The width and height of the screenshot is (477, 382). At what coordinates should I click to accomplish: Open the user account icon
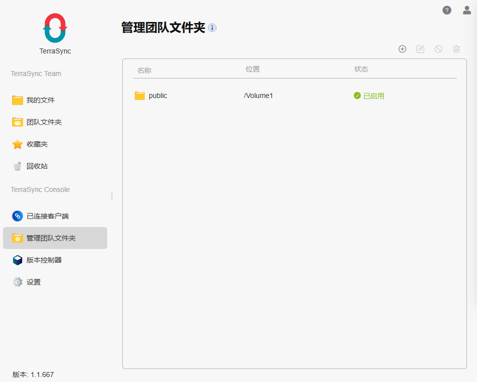(x=466, y=10)
